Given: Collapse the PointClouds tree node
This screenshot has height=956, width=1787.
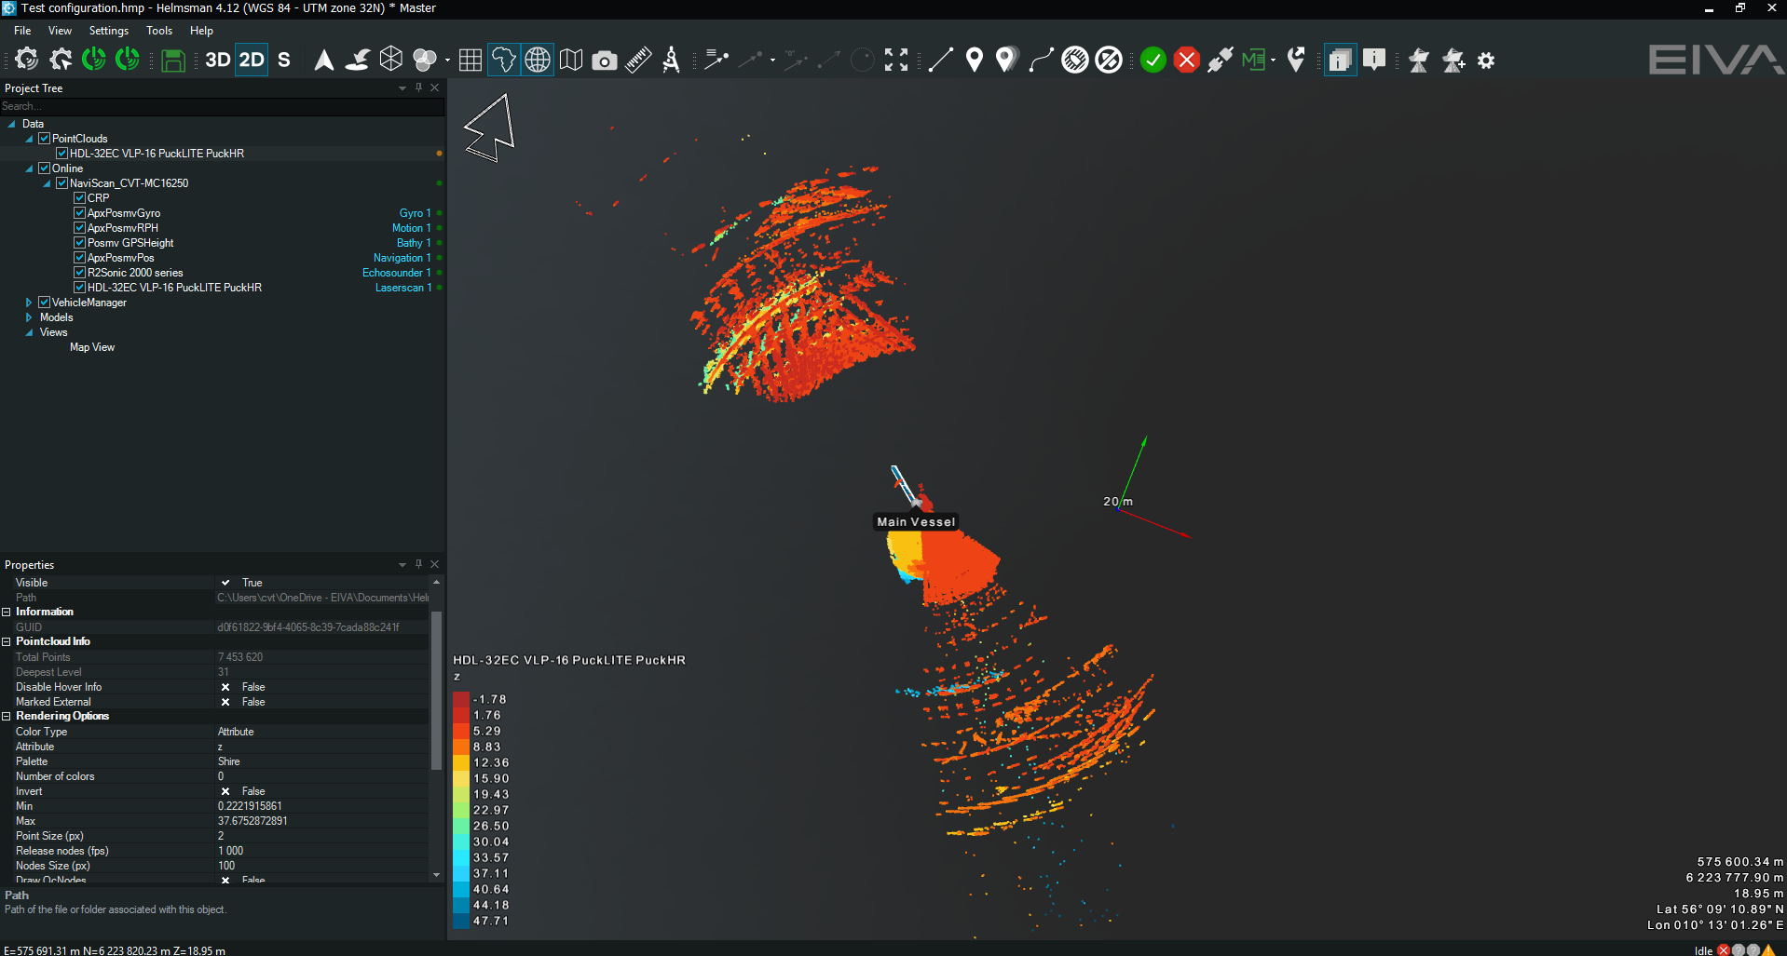Looking at the screenshot, I should click(x=29, y=139).
